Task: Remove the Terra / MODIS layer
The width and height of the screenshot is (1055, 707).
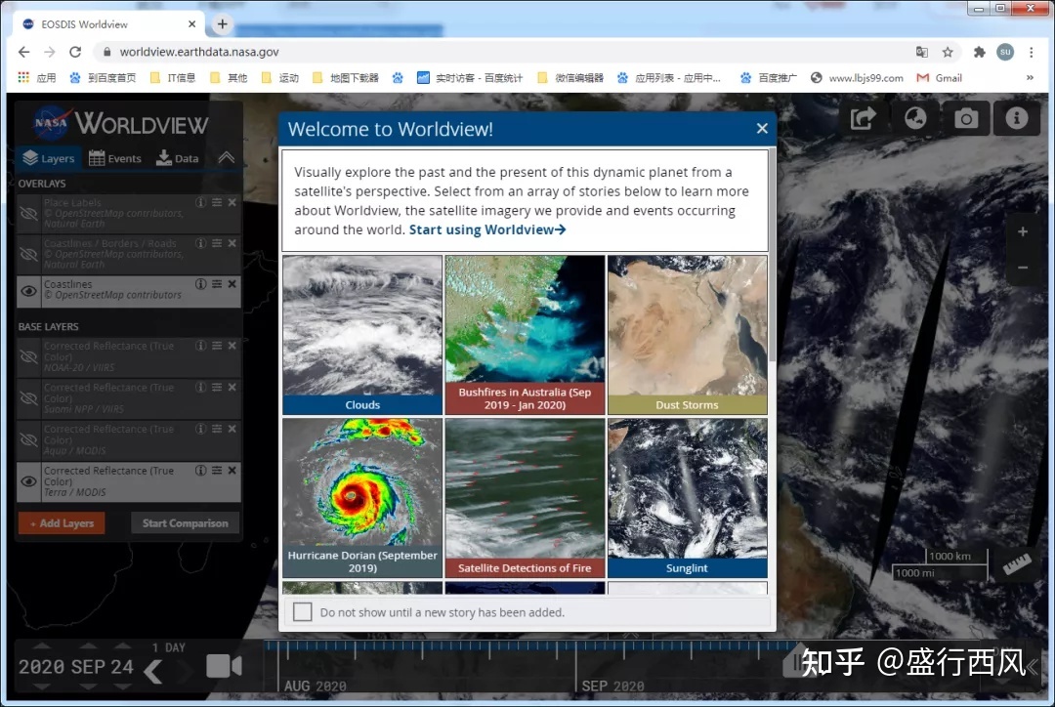Action: 232,471
